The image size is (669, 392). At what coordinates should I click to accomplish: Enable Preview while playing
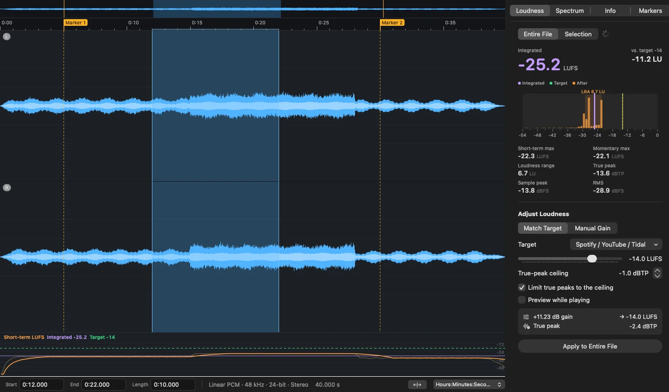tap(522, 300)
